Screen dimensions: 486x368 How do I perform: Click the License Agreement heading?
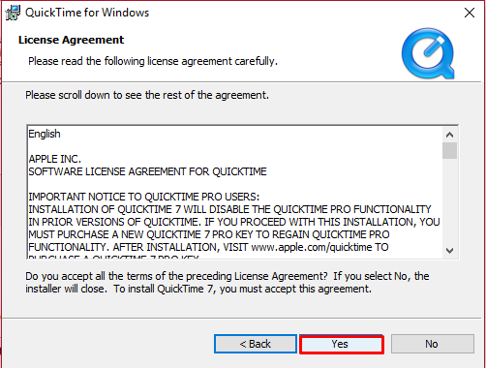[71, 40]
